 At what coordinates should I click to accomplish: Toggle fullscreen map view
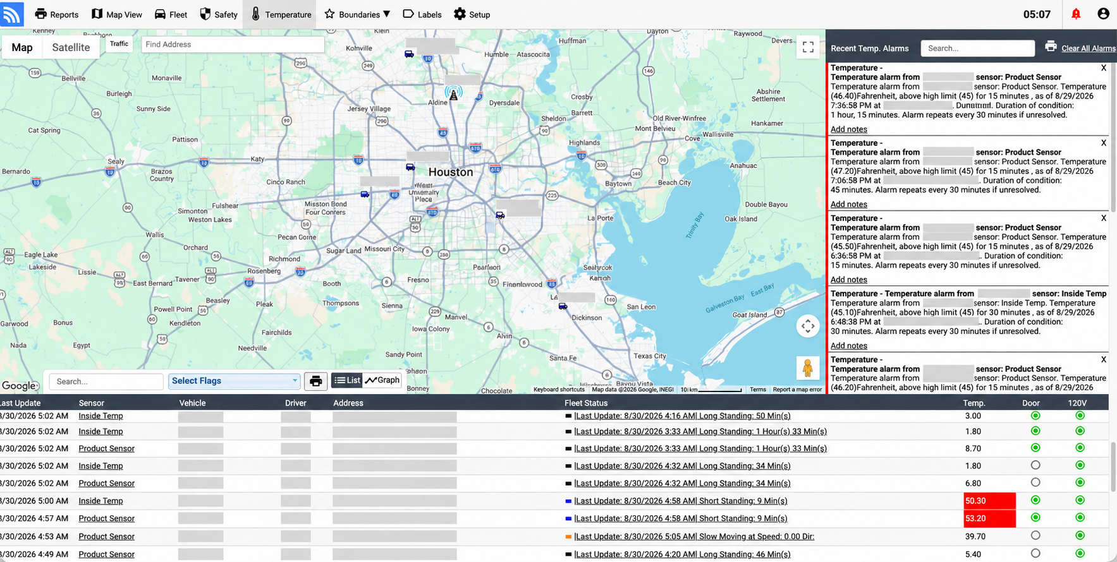click(808, 47)
